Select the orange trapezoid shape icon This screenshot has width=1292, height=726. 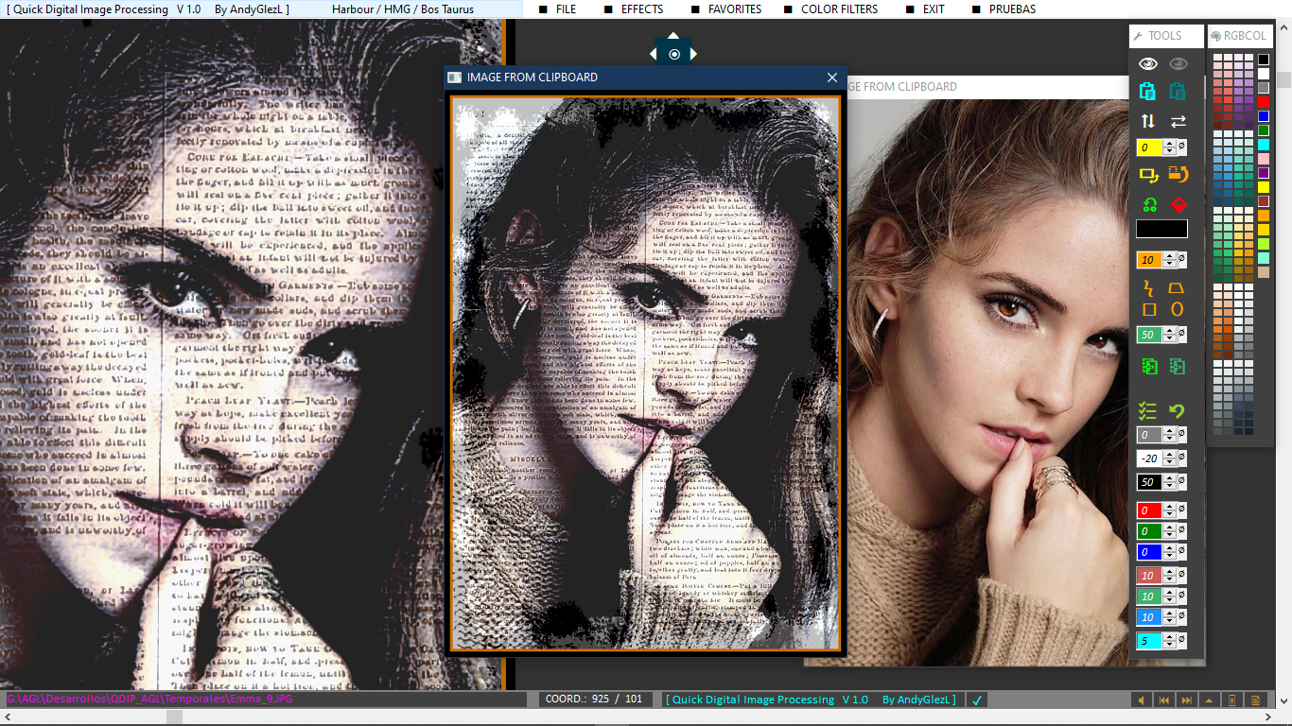tap(1178, 287)
